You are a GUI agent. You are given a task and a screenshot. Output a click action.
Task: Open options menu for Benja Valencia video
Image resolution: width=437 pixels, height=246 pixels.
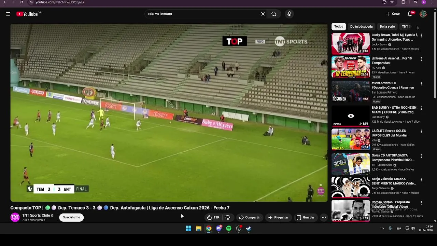(421, 180)
